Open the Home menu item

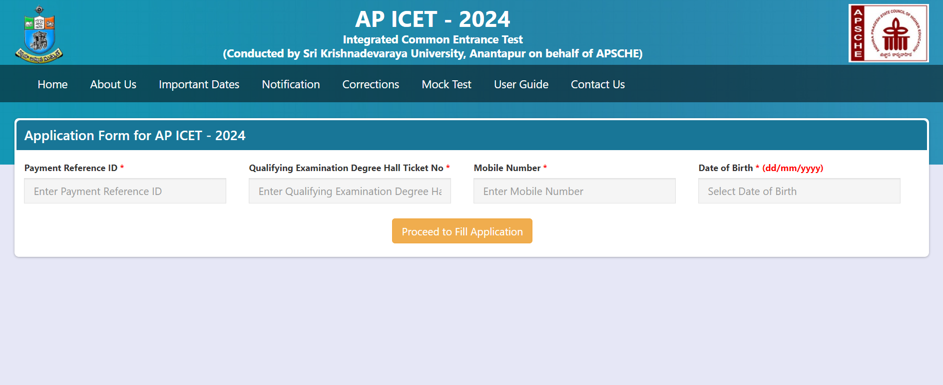point(52,84)
